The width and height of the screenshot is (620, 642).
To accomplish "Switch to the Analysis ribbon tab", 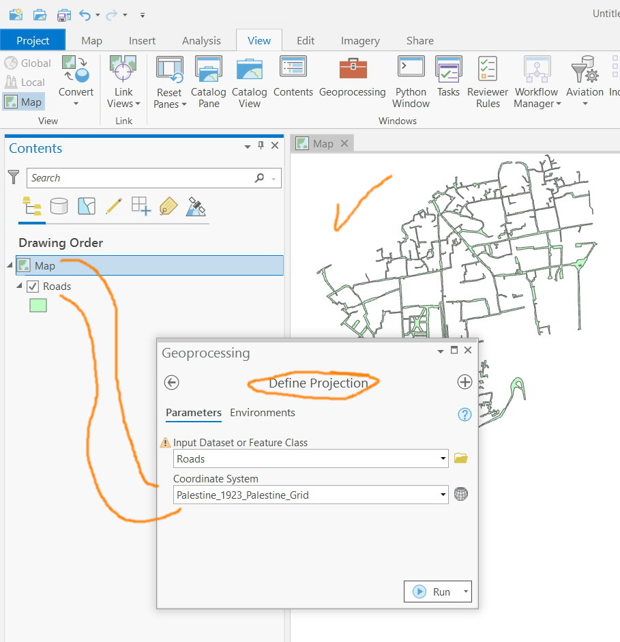I will click(x=201, y=40).
